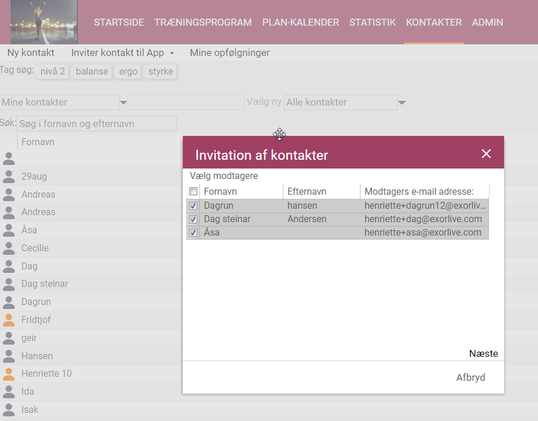Filter by tag styrke
This screenshot has width=538, height=421.
tap(160, 71)
